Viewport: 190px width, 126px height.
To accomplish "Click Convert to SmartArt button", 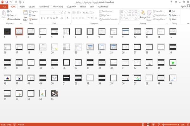I will coord(109,19).
